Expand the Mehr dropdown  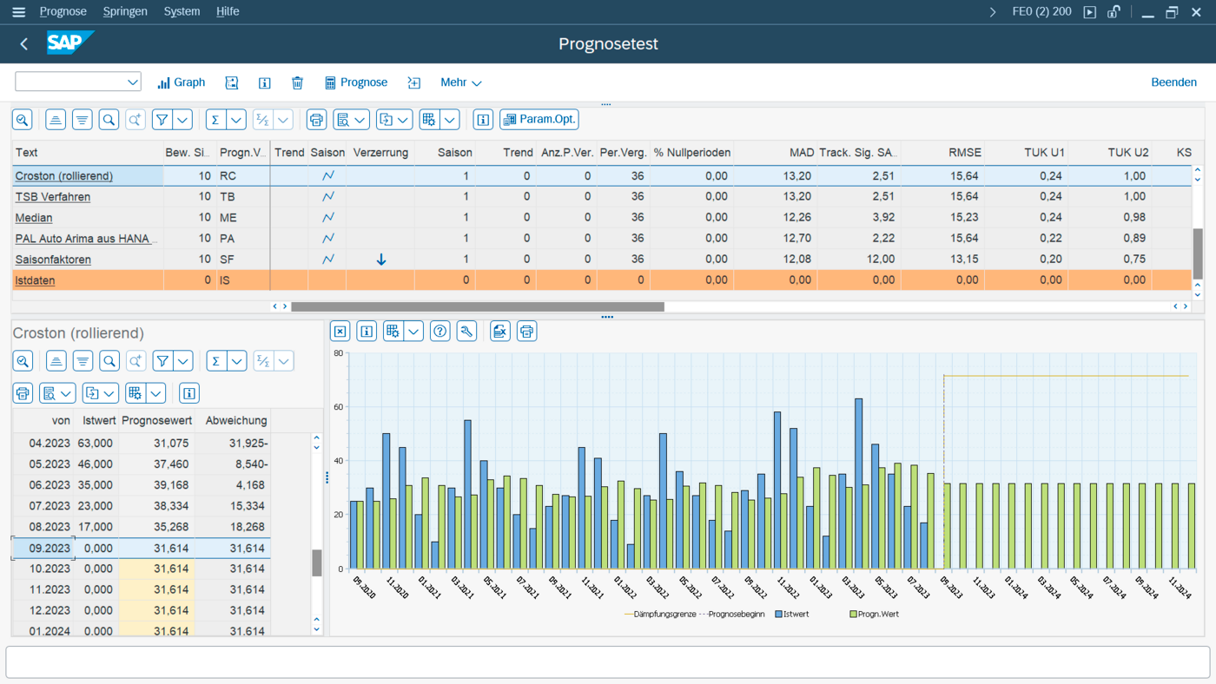click(x=460, y=82)
